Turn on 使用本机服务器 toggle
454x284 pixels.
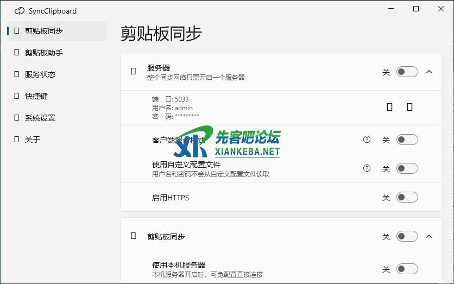pyautogui.click(x=407, y=269)
